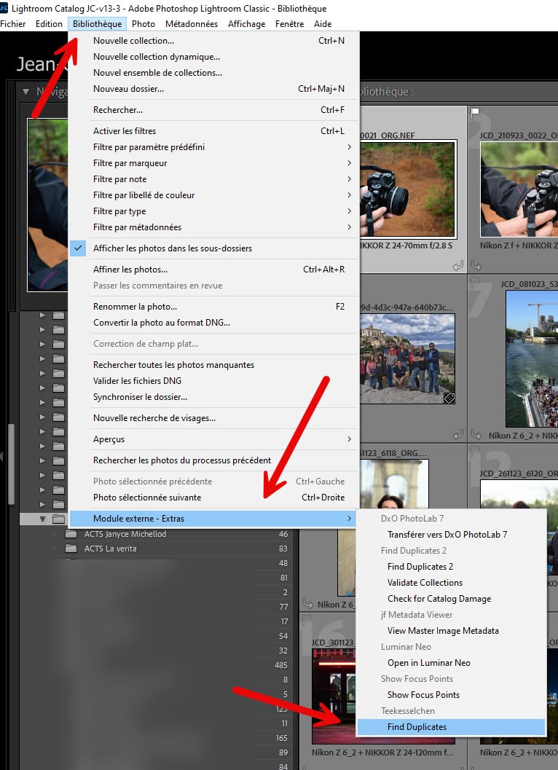Open the Edition menu

[x=49, y=23]
